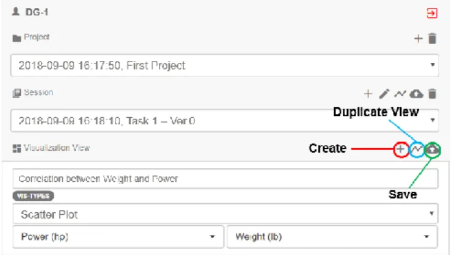Delete the project using trash icon
Screen dimensions: 460x255
432,38
